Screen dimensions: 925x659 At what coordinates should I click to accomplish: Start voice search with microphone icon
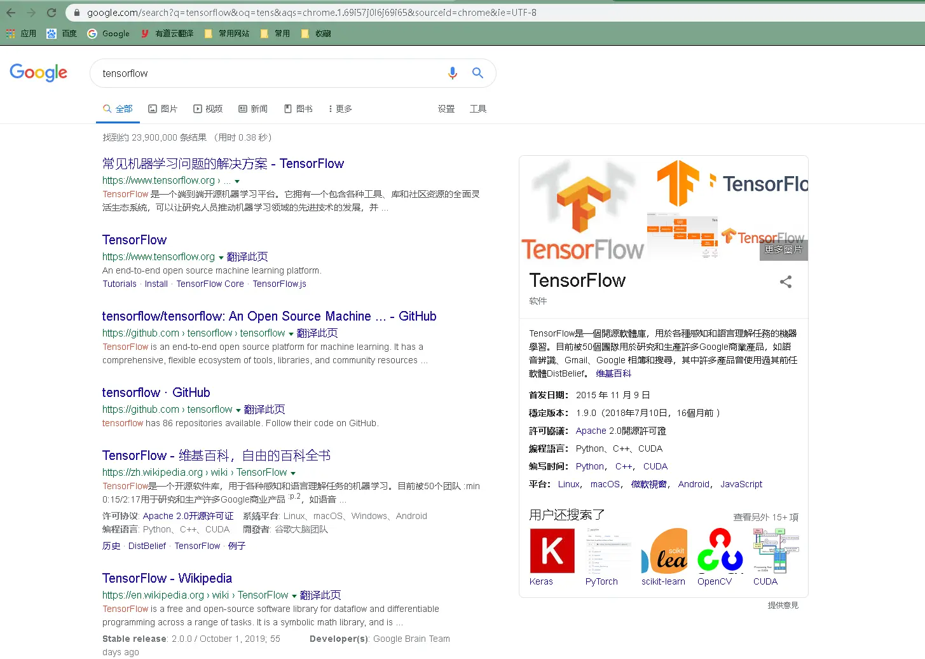(452, 73)
